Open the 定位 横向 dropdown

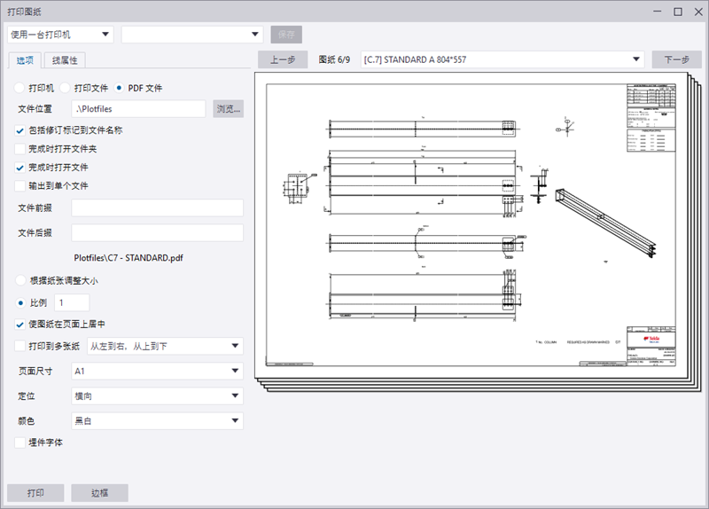(158, 395)
